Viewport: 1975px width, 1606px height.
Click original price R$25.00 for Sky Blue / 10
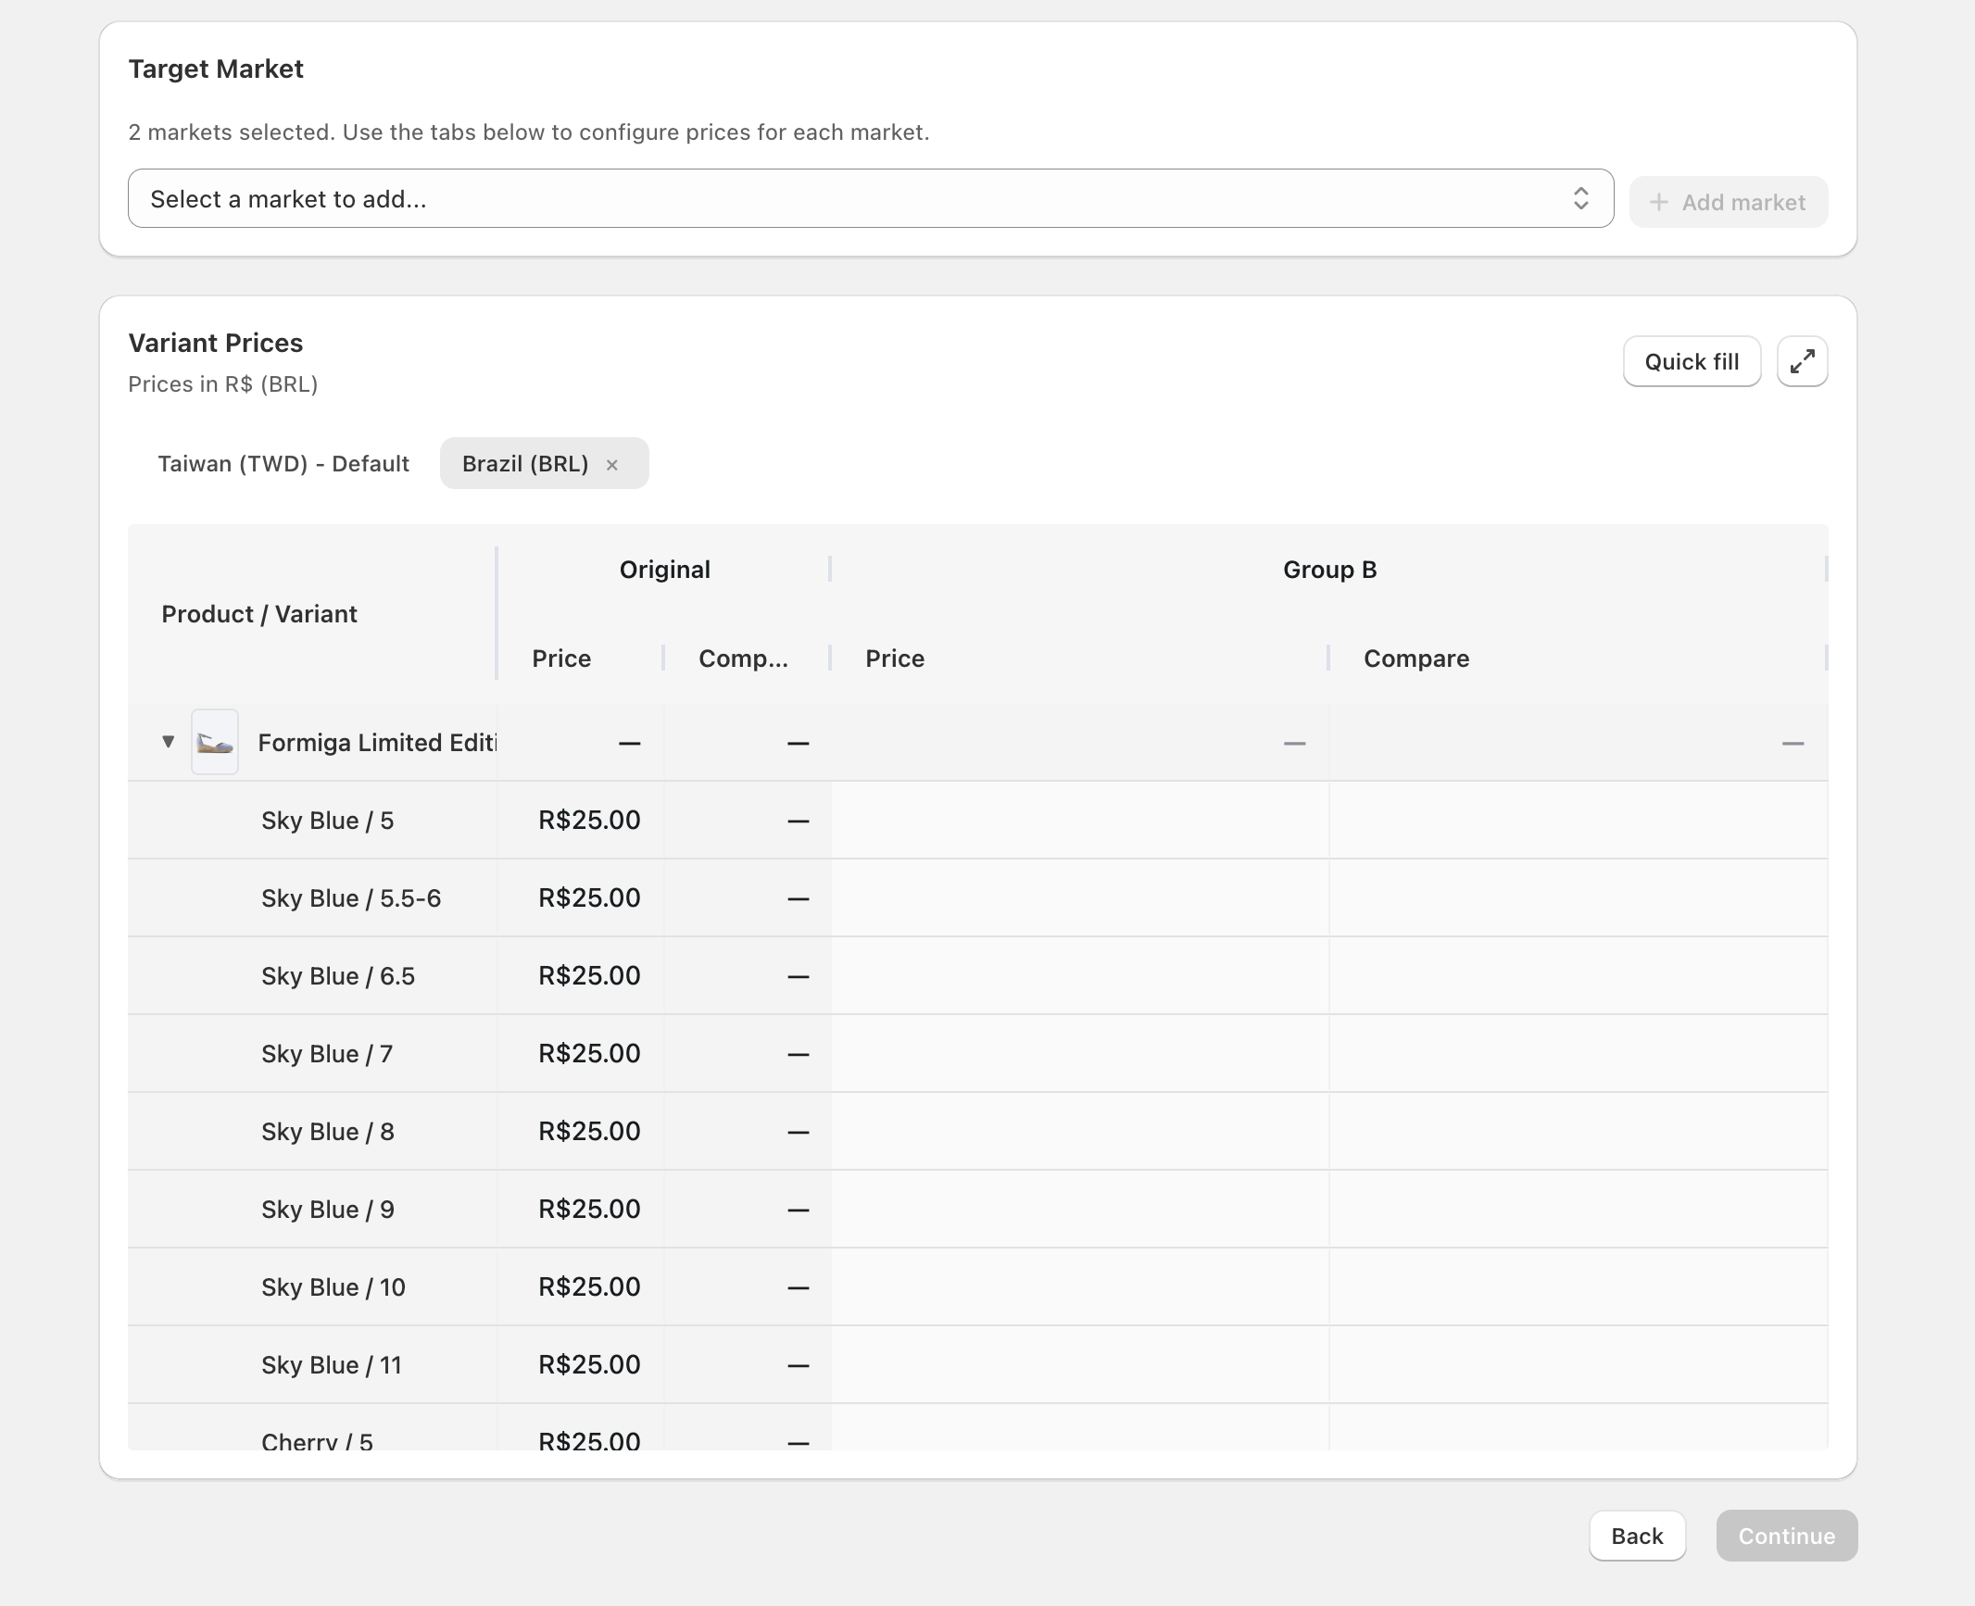589,1286
